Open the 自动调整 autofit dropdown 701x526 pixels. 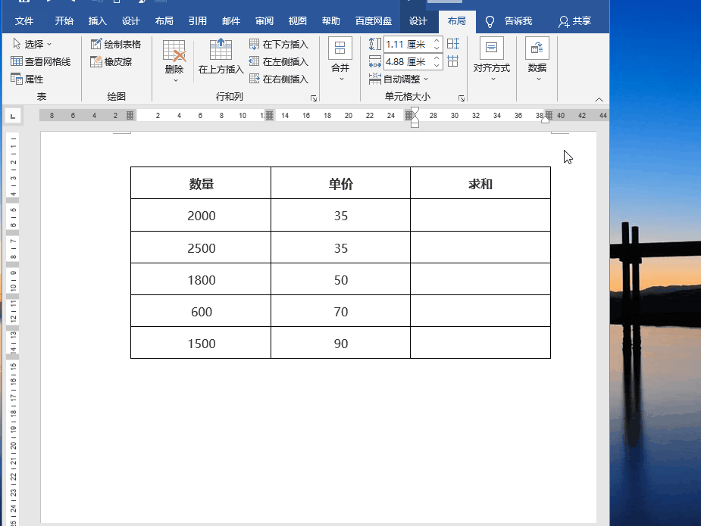[399, 79]
